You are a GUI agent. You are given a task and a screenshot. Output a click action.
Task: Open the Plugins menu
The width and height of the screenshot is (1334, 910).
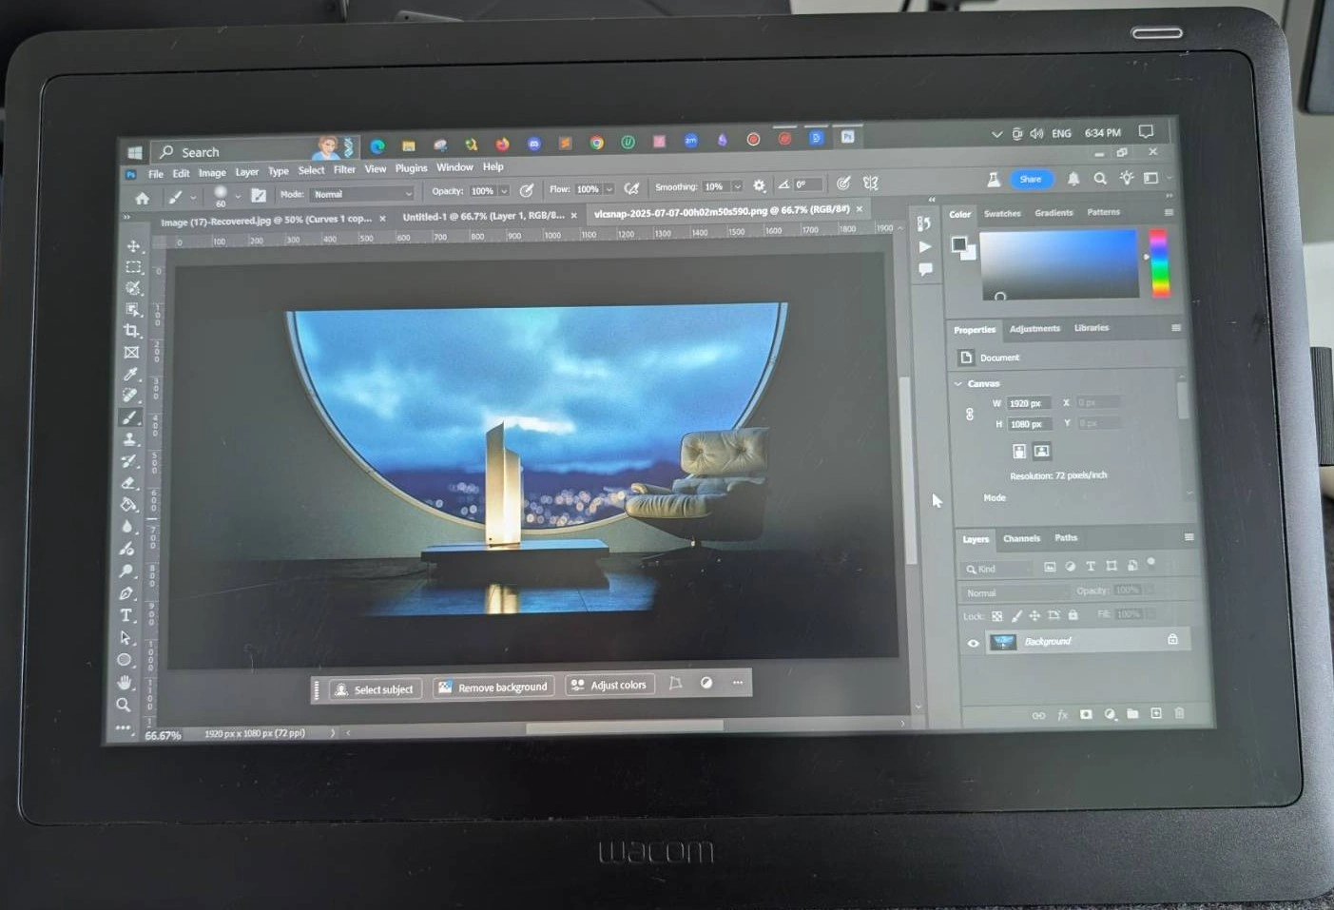point(411,168)
